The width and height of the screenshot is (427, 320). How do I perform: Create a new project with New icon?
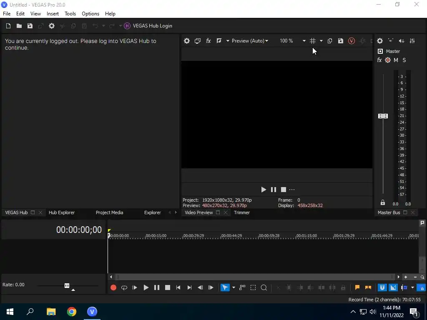tap(8, 26)
